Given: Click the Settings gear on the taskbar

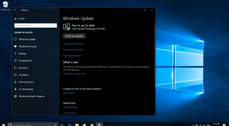Looking at the screenshot, I should coord(99,125).
